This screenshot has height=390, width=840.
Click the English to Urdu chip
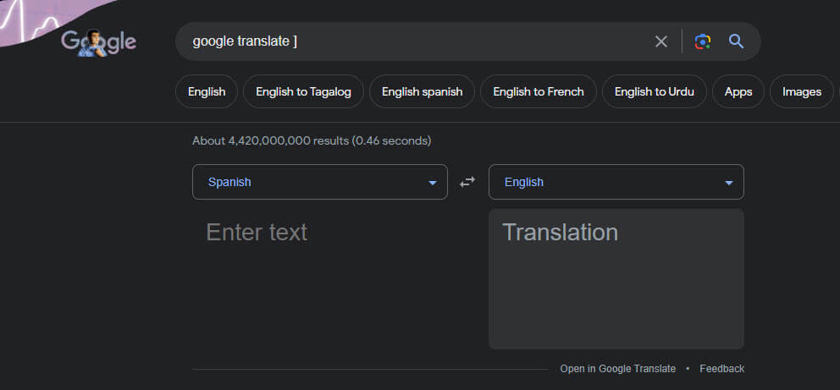[654, 91]
